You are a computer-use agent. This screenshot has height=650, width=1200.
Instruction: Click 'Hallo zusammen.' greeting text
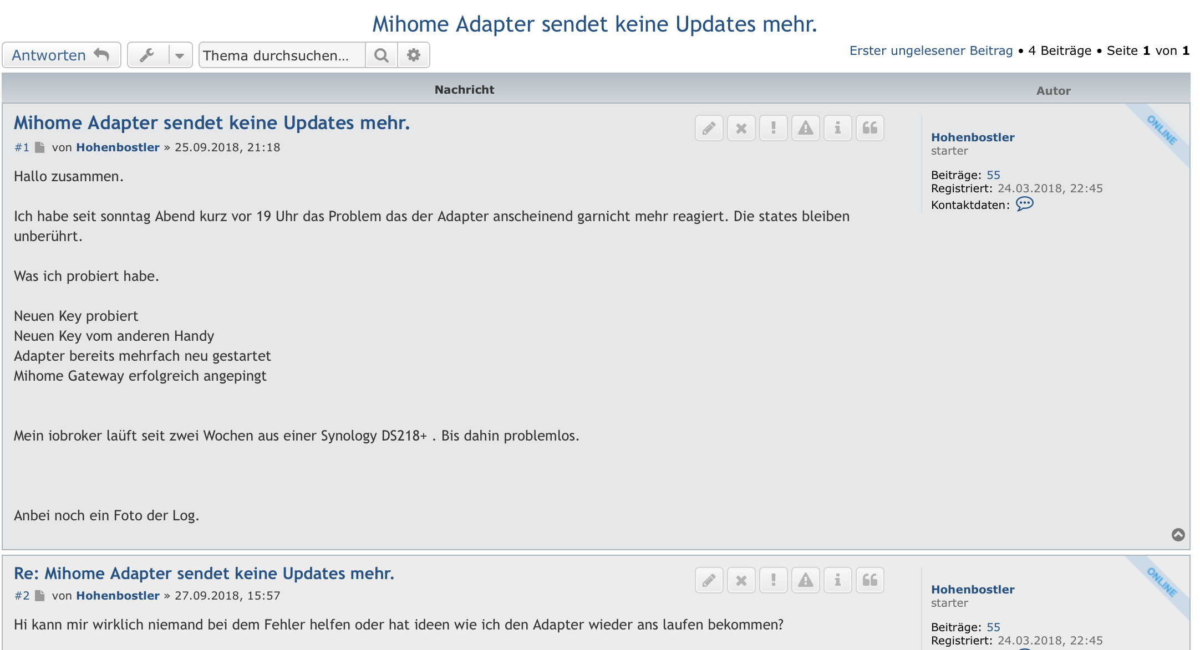coord(69,177)
